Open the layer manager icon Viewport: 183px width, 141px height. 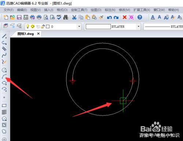point(6,26)
